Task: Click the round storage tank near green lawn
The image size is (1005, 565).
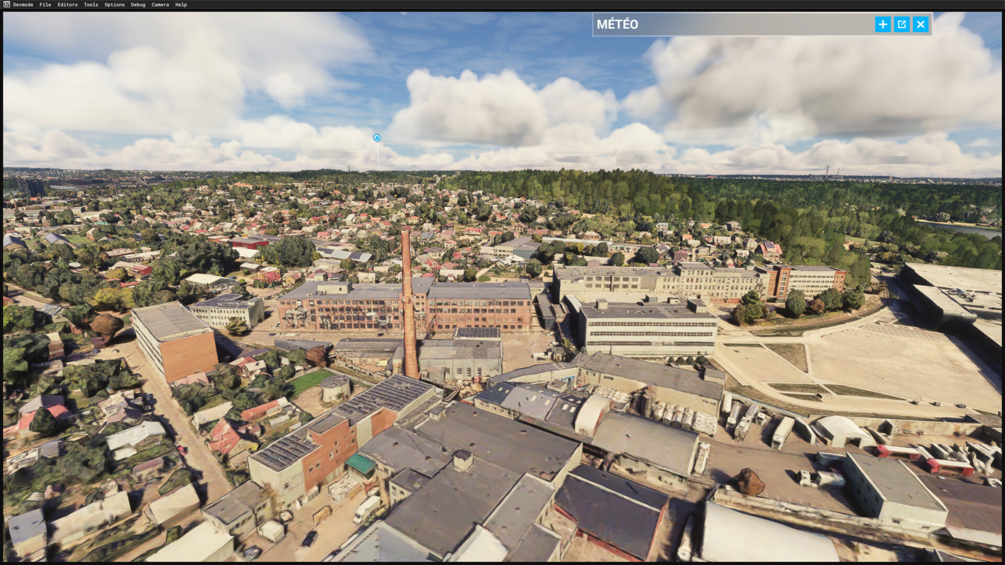Action: [x=336, y=388]
